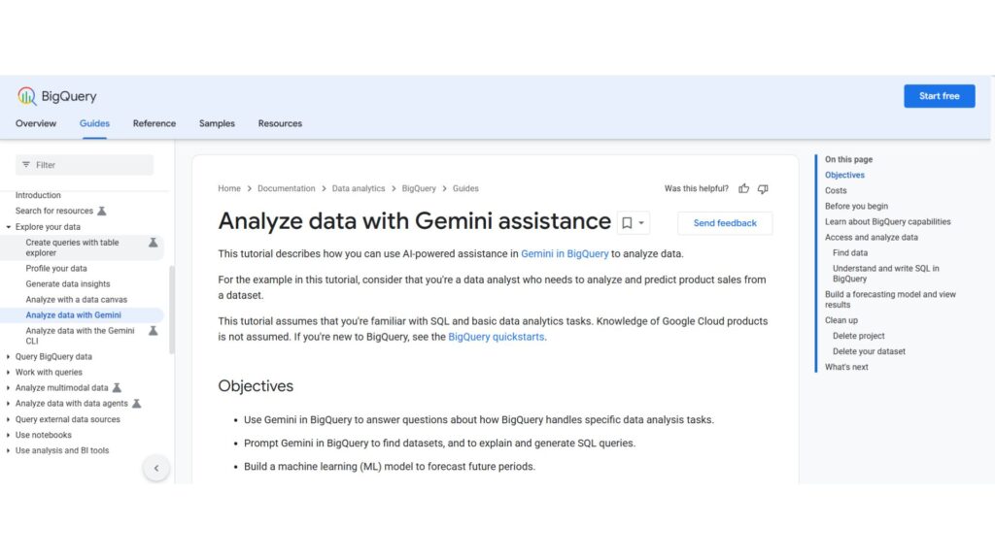Click the Send feedback button
The image size is (995, 559).
tap(724, 223)
